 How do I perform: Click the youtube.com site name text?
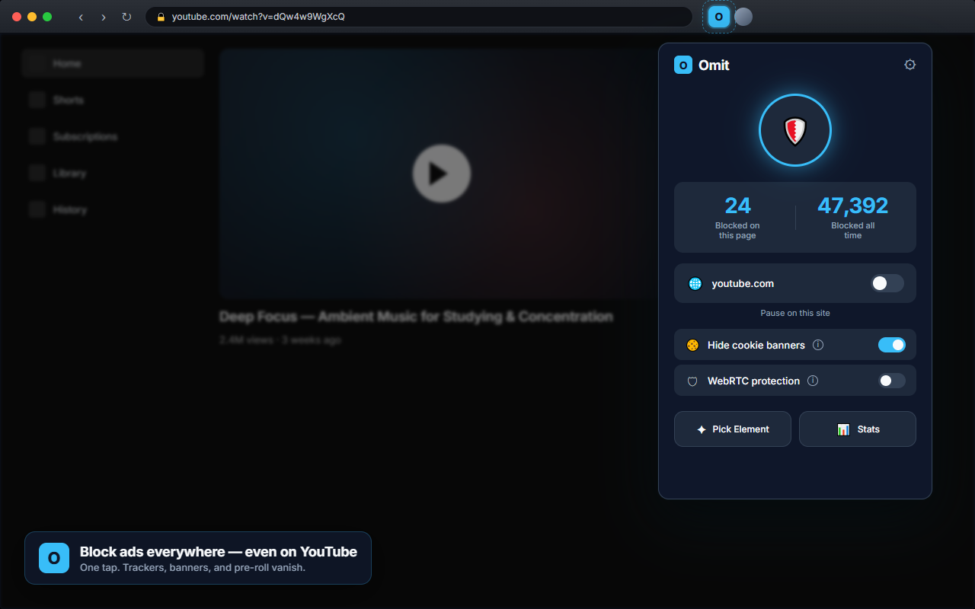coord(743,283)
